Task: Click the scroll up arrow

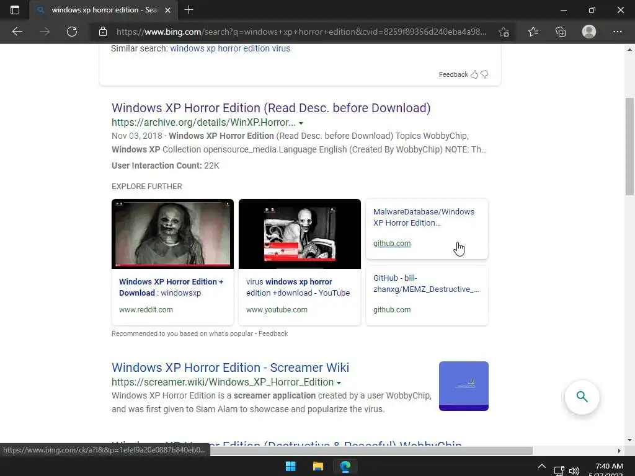Action: coord(630,50)
